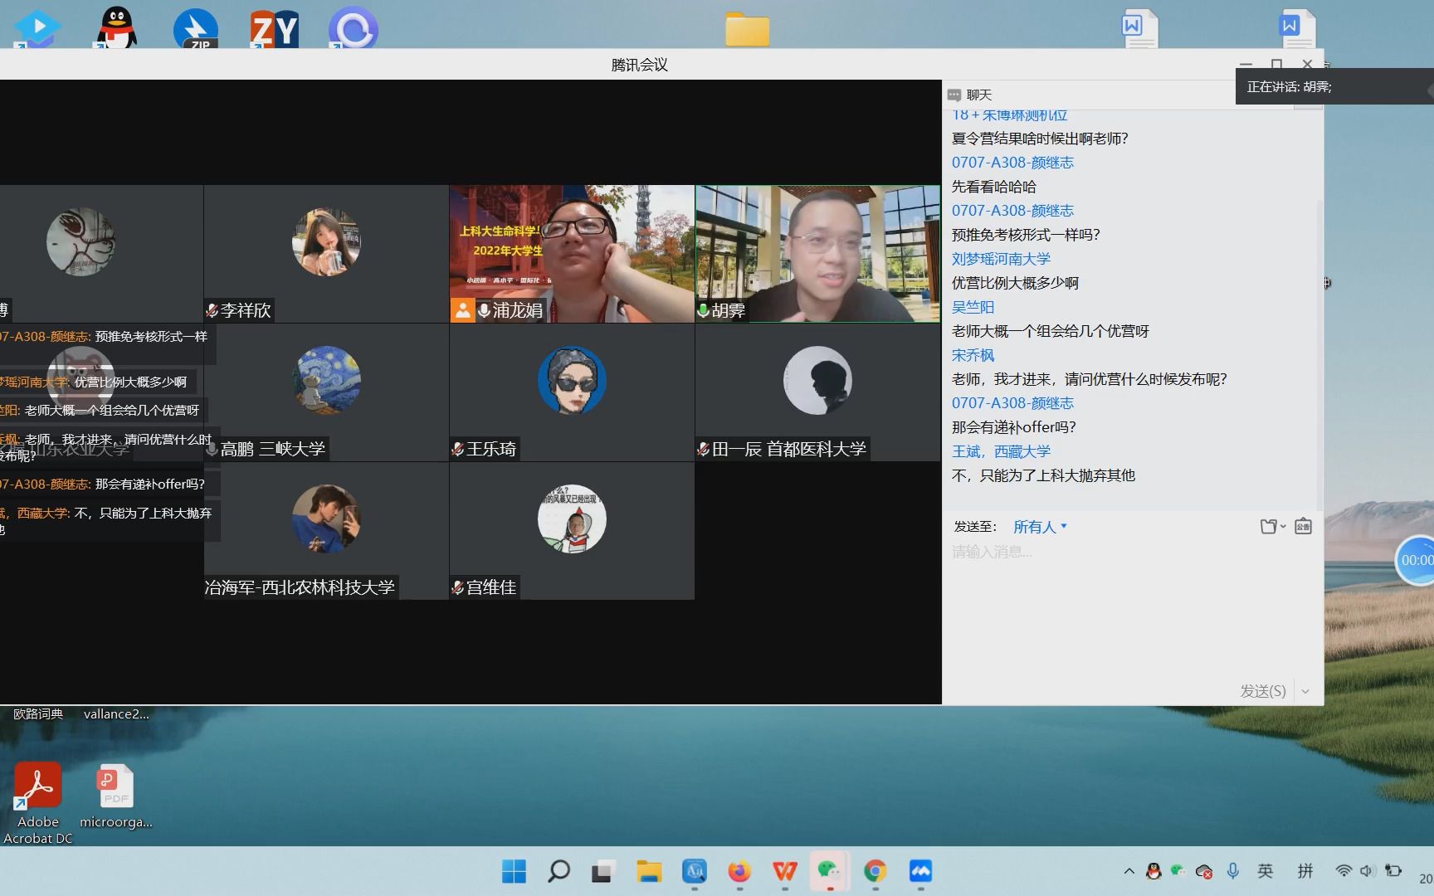Click the 正在讲话: 胡霁 speaker indicator
The height and width of the screenshot is (896, 1434).
coord(1334,86)
